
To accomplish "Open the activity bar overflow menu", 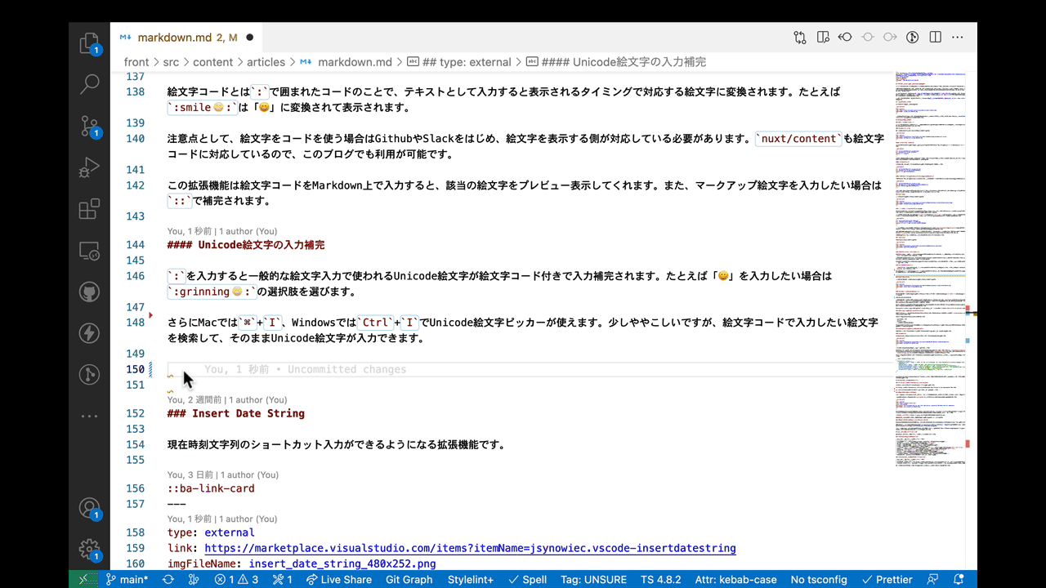I will pyautogui.click(x=89, y=415).
